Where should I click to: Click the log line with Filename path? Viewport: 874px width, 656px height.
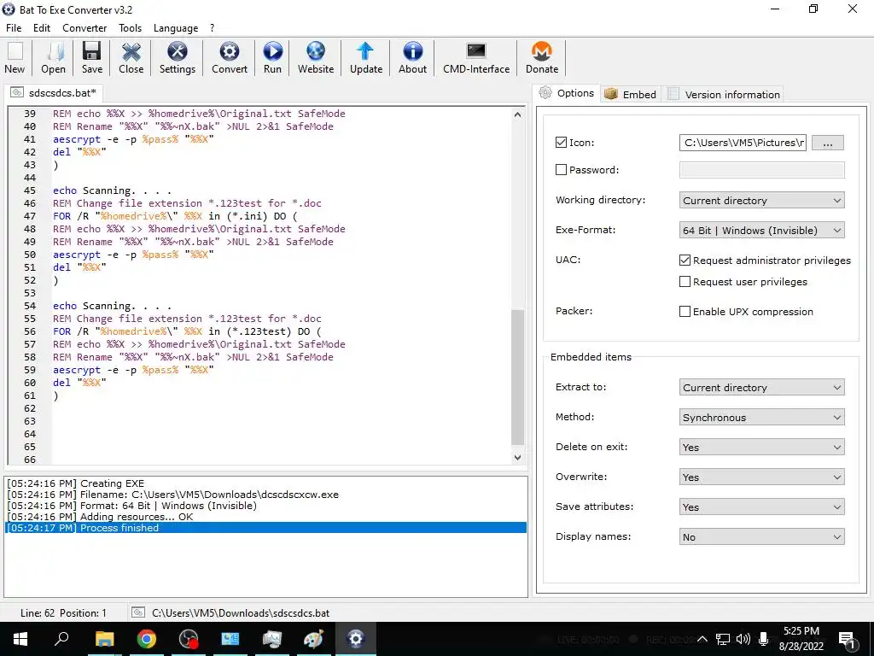point(266,495)
